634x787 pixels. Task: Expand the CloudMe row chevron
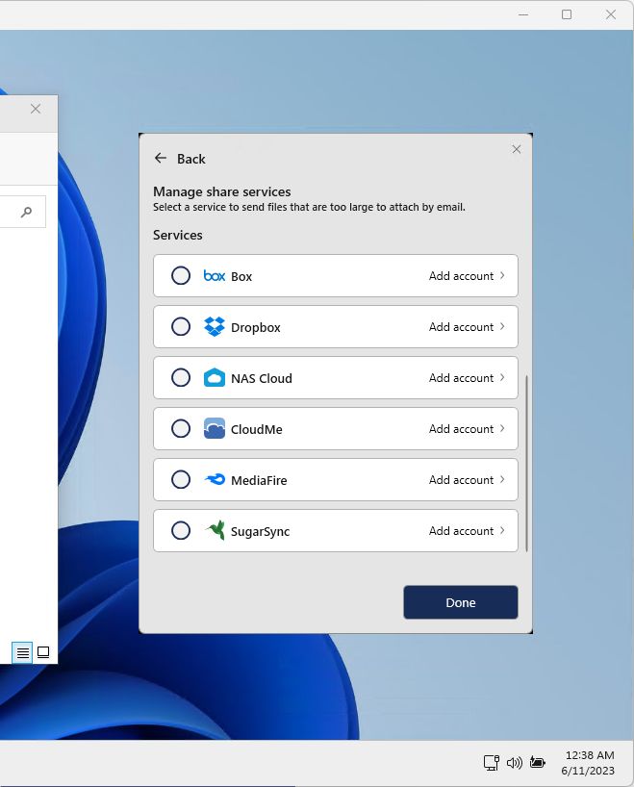tap(502, 429)
